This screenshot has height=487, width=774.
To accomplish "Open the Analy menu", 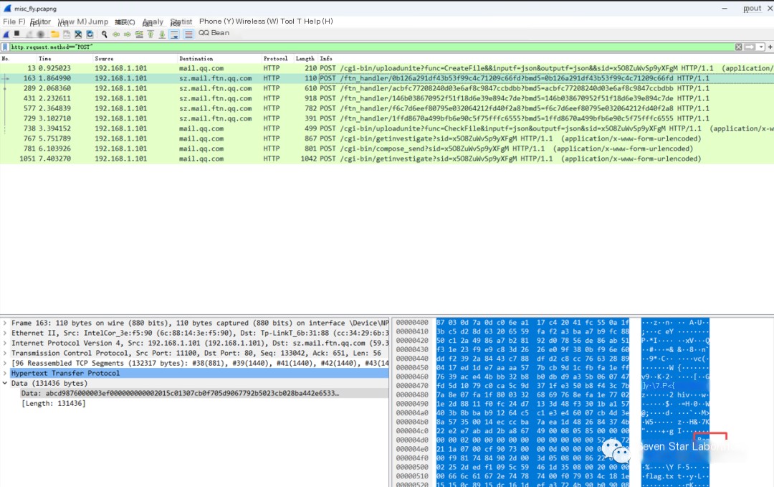I will pyautogui.click(x=153, y=22).
